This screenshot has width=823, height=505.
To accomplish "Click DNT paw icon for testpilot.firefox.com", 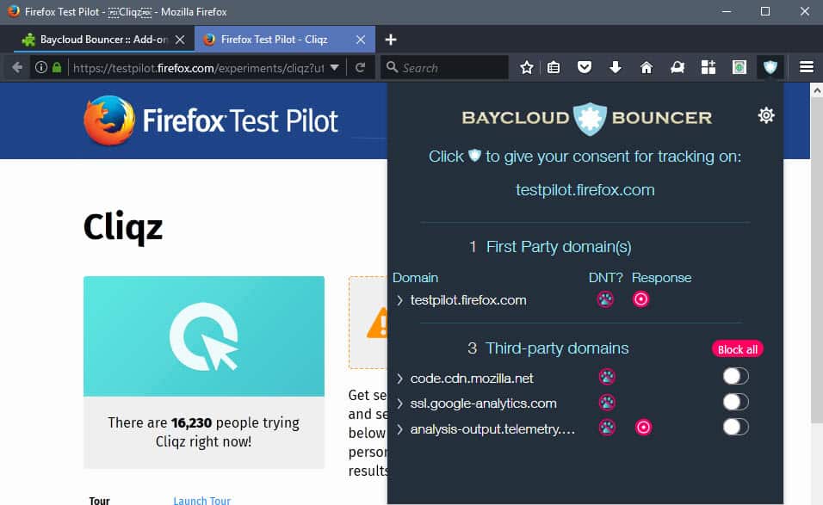I will tap(605, 299).
